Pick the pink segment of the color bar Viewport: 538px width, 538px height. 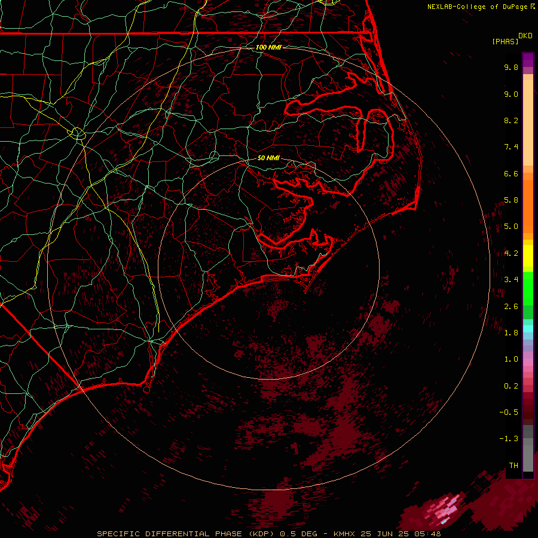pos(528,362)
